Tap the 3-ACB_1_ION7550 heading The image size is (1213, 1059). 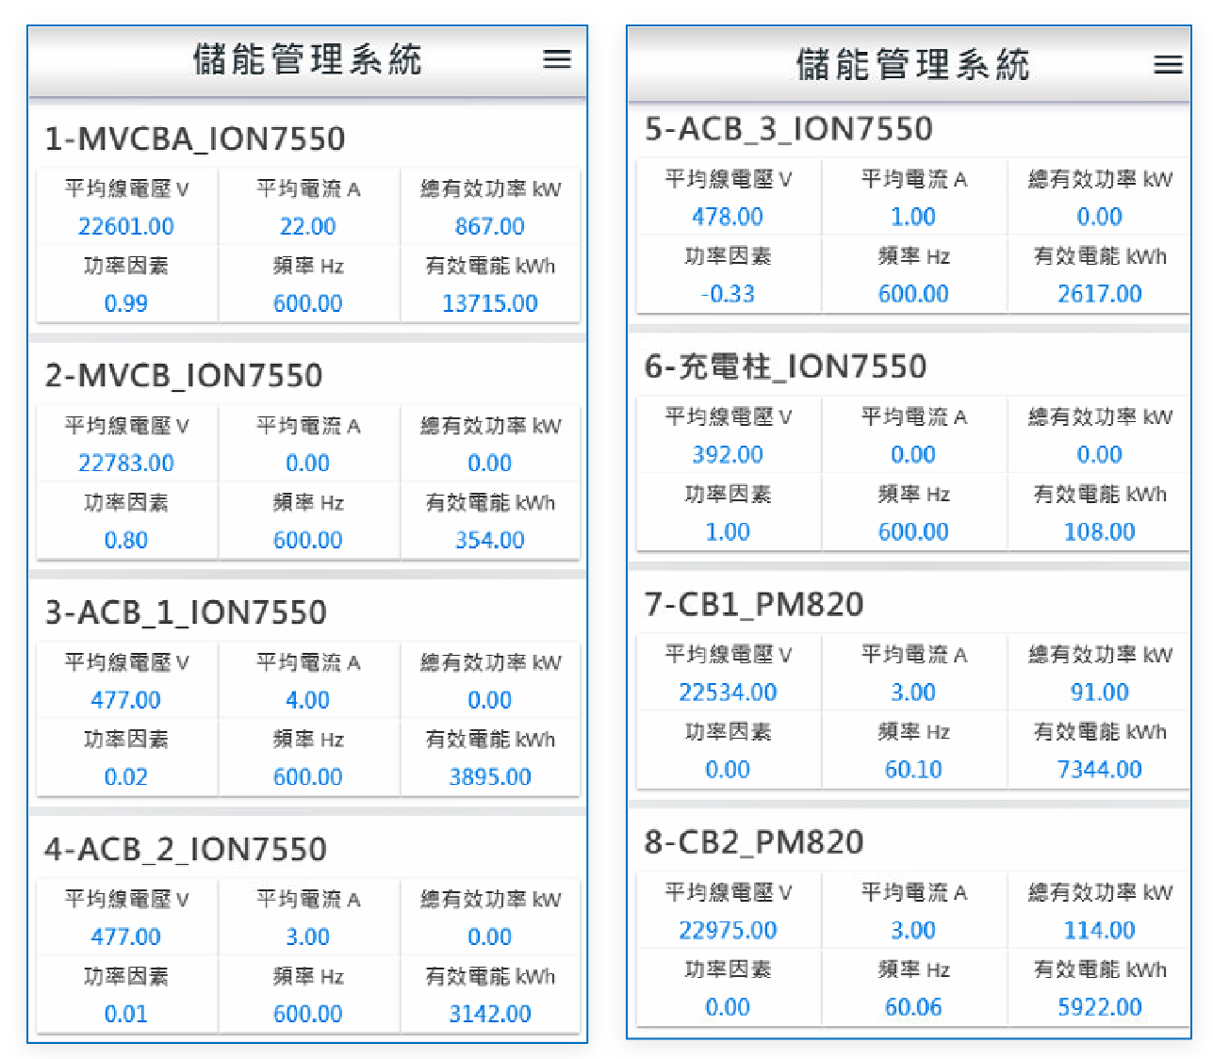point(186,612)
